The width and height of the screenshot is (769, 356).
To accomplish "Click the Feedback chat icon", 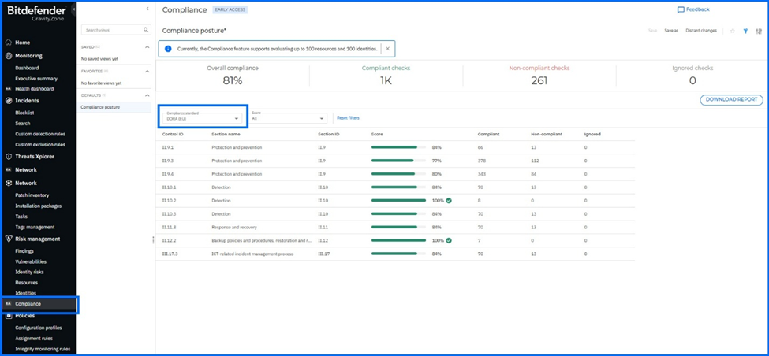I will point(681,9).
